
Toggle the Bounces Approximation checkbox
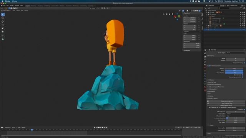(243, 77)
